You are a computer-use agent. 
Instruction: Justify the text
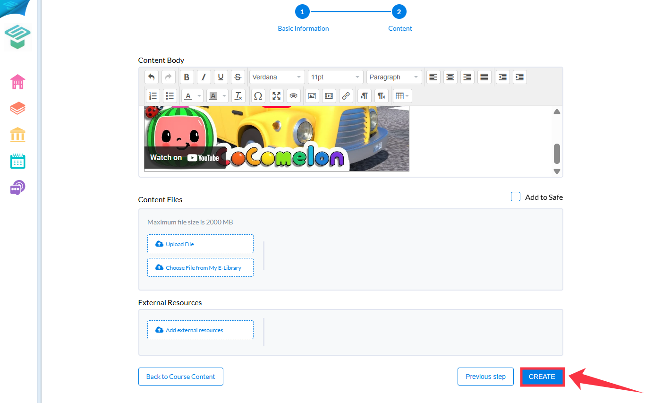click(x=484, y=77)
